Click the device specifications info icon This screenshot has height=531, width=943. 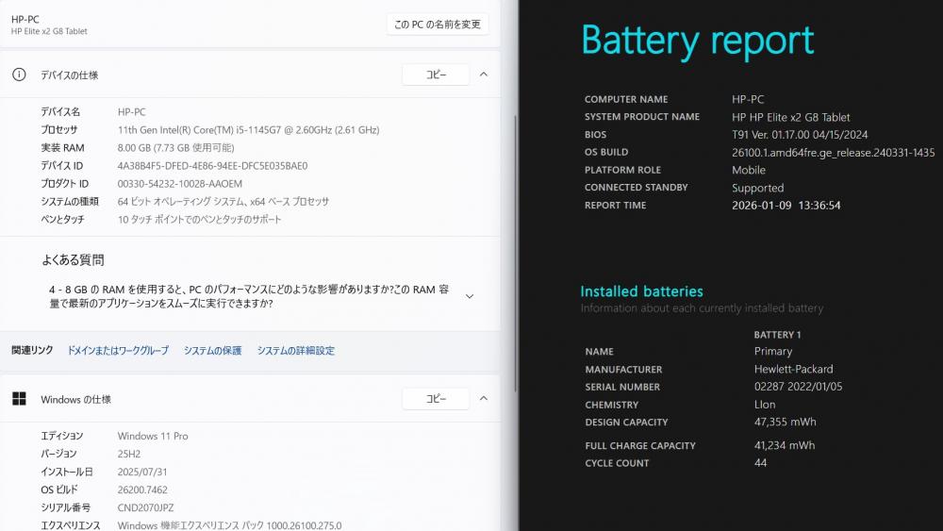click(x=19, y=75)
